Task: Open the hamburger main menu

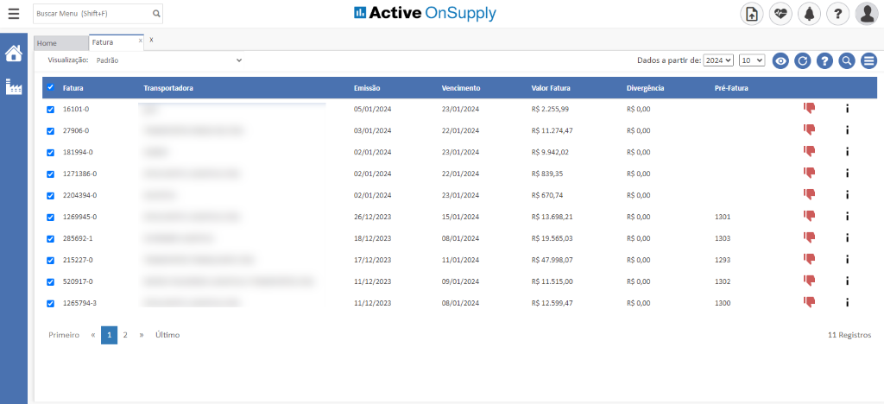Action: pyautogui.click(x=14, y=14)
